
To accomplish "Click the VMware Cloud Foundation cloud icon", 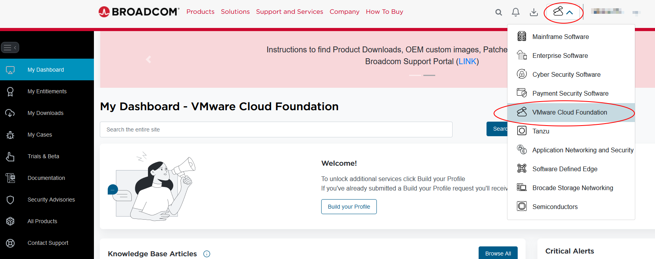I will pyautogui.click(x=522, y=112).
